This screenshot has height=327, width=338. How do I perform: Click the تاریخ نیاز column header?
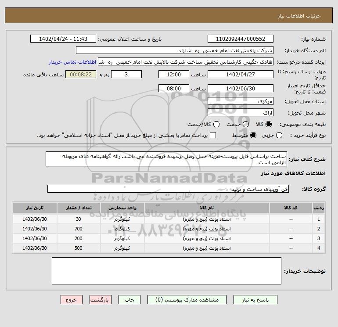(x=35, y=208)
